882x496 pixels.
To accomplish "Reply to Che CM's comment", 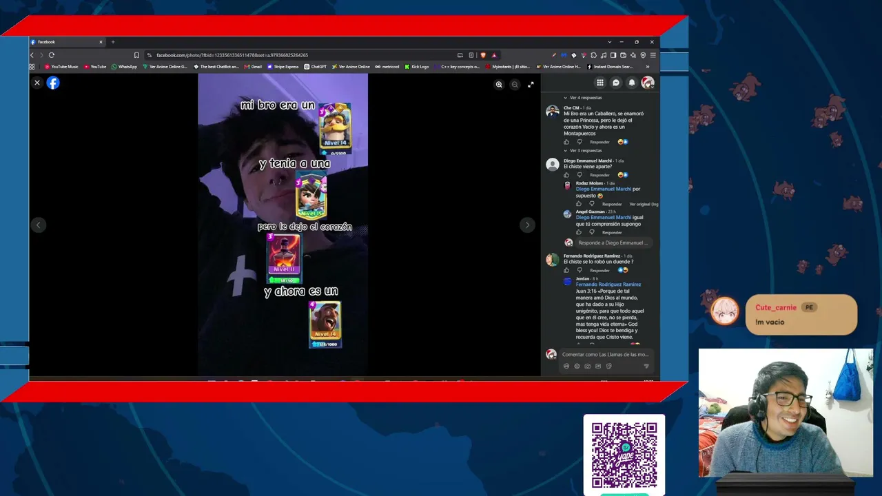I will [x=599, y=142].
